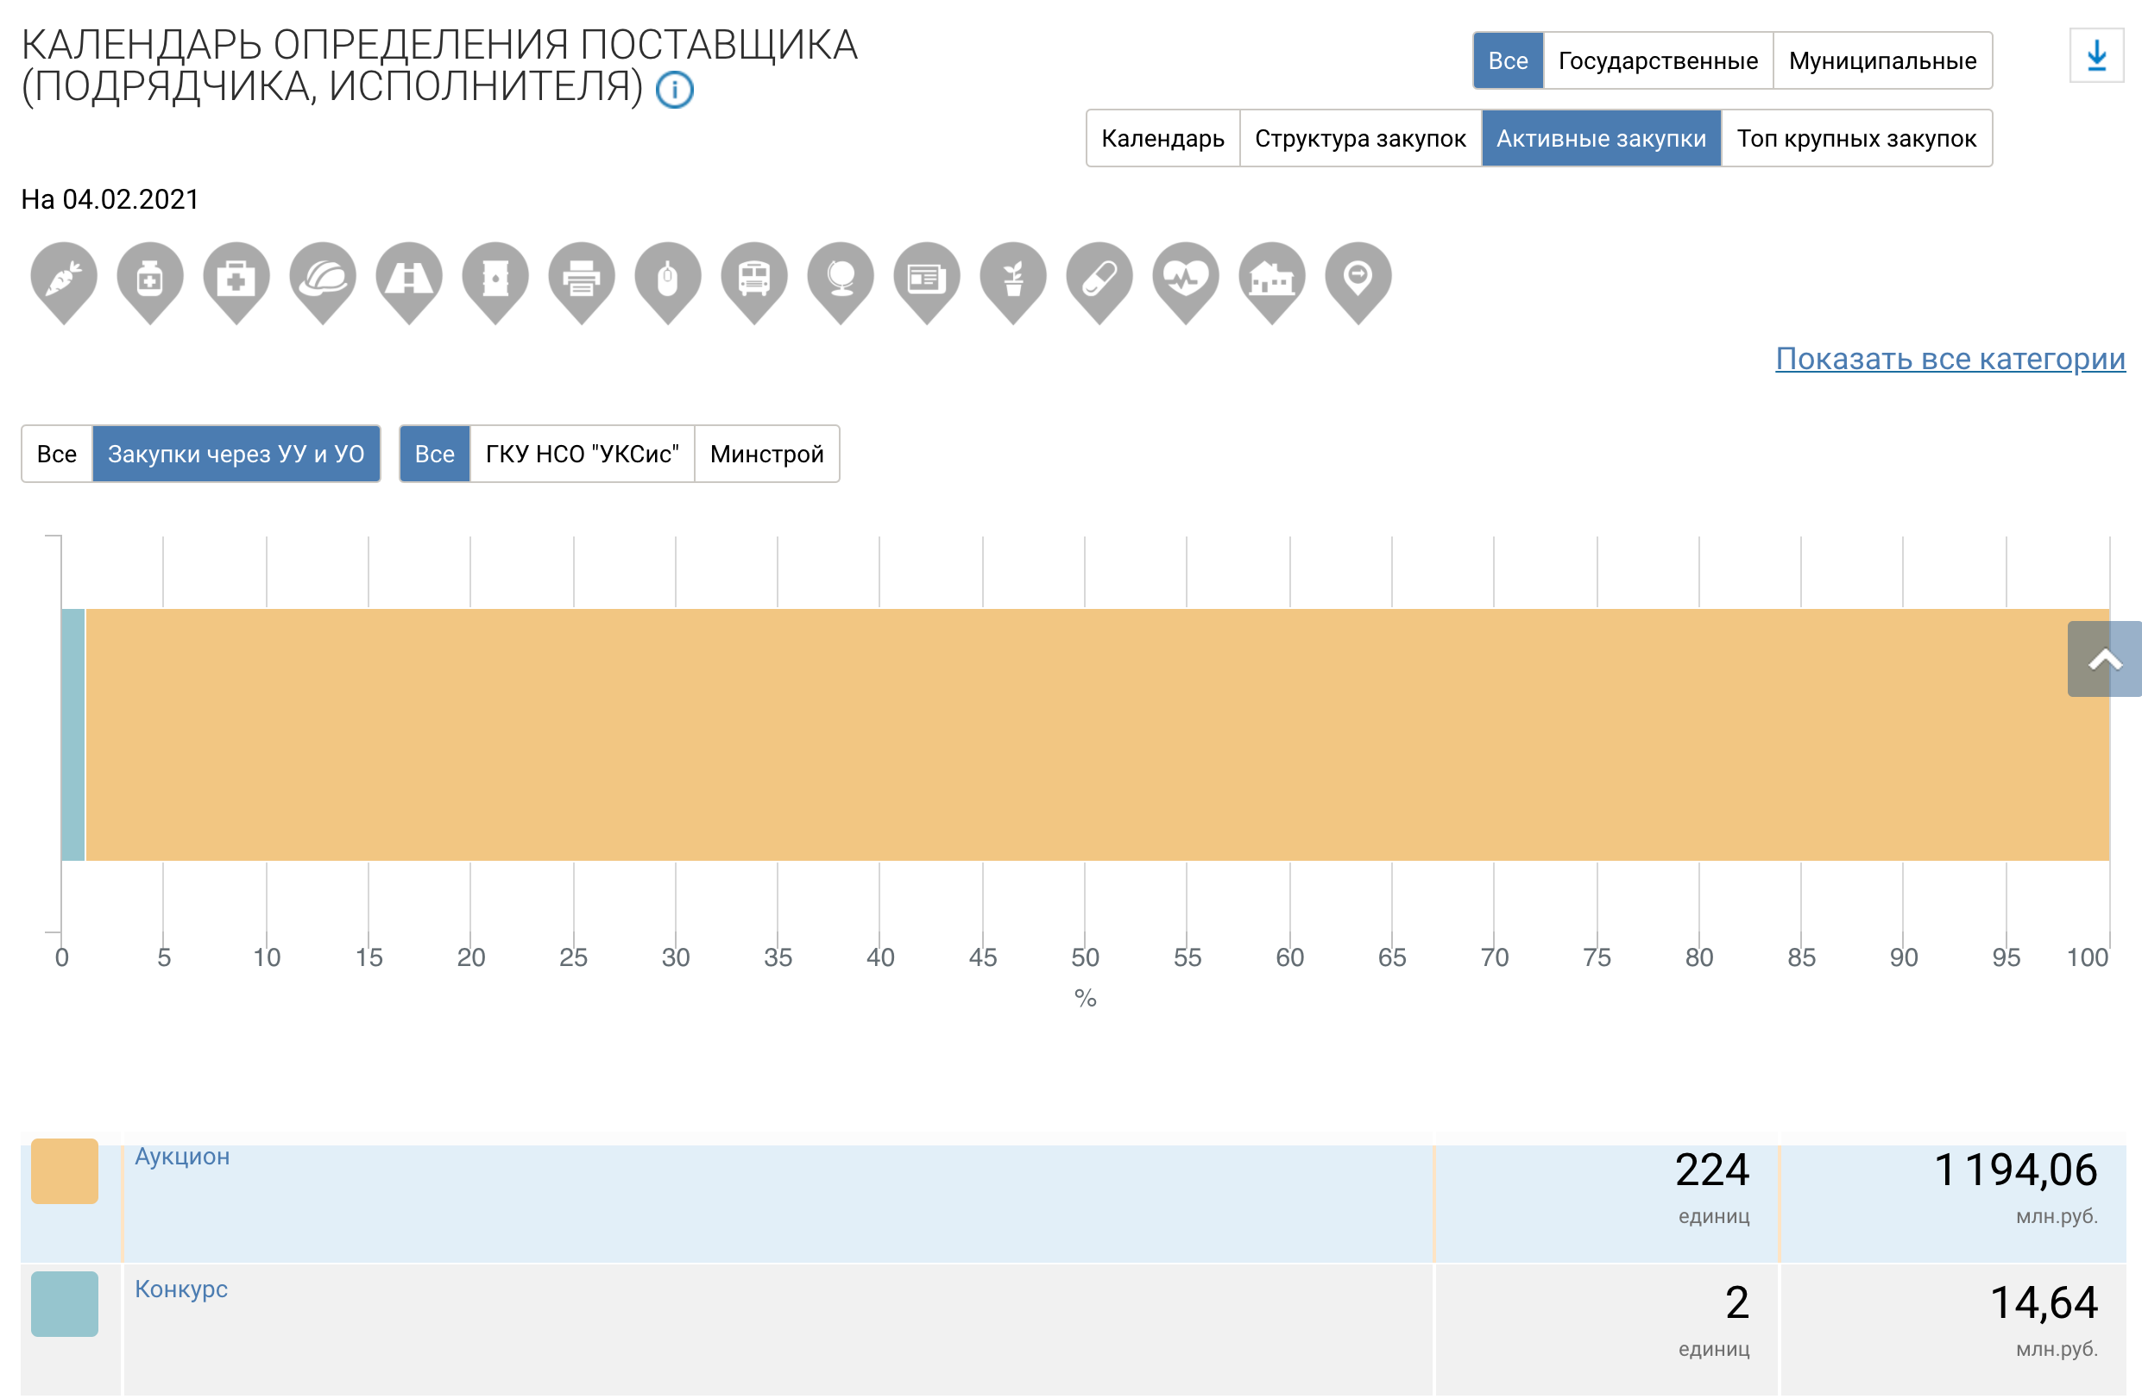
Task: Click the road category pin icon
Action: click(409, 278)
